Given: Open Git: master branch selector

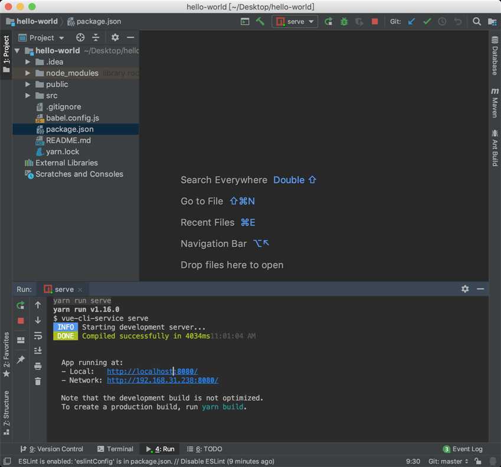Looking at the screenshot, I should click(448, 461).
